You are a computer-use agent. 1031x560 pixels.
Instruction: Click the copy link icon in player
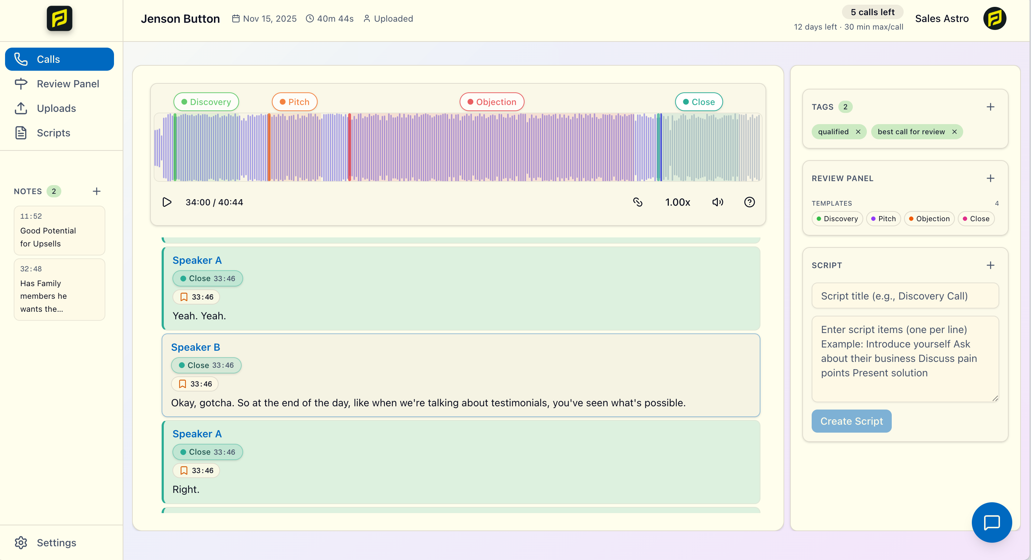point(638,202)
